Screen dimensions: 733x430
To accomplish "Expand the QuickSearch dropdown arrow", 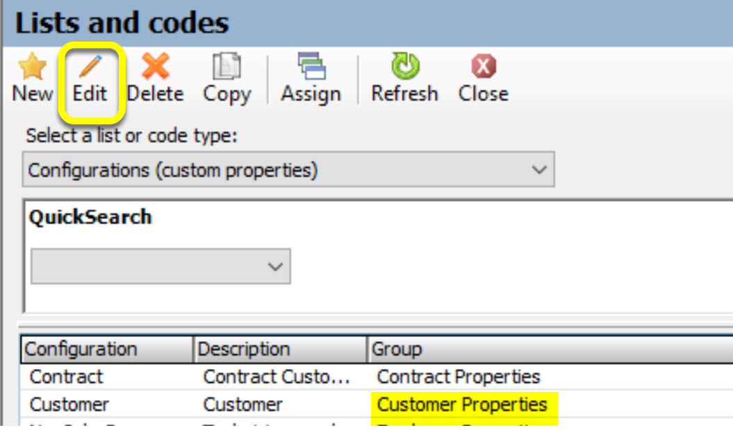I will click(275, 267).
